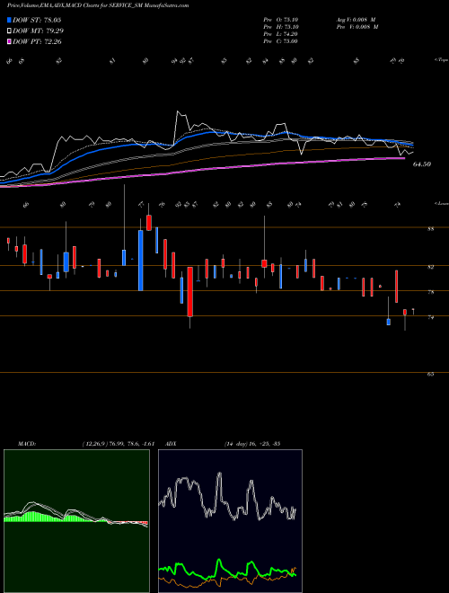Select the 'DOW MT: 79.29' legend label
Screen dimensions: 449x593
[x=39, y=31]
